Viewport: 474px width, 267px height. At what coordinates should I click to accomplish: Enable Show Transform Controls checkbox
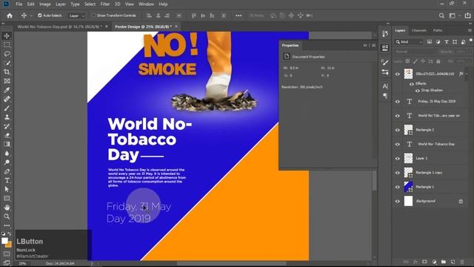(94, 16)
